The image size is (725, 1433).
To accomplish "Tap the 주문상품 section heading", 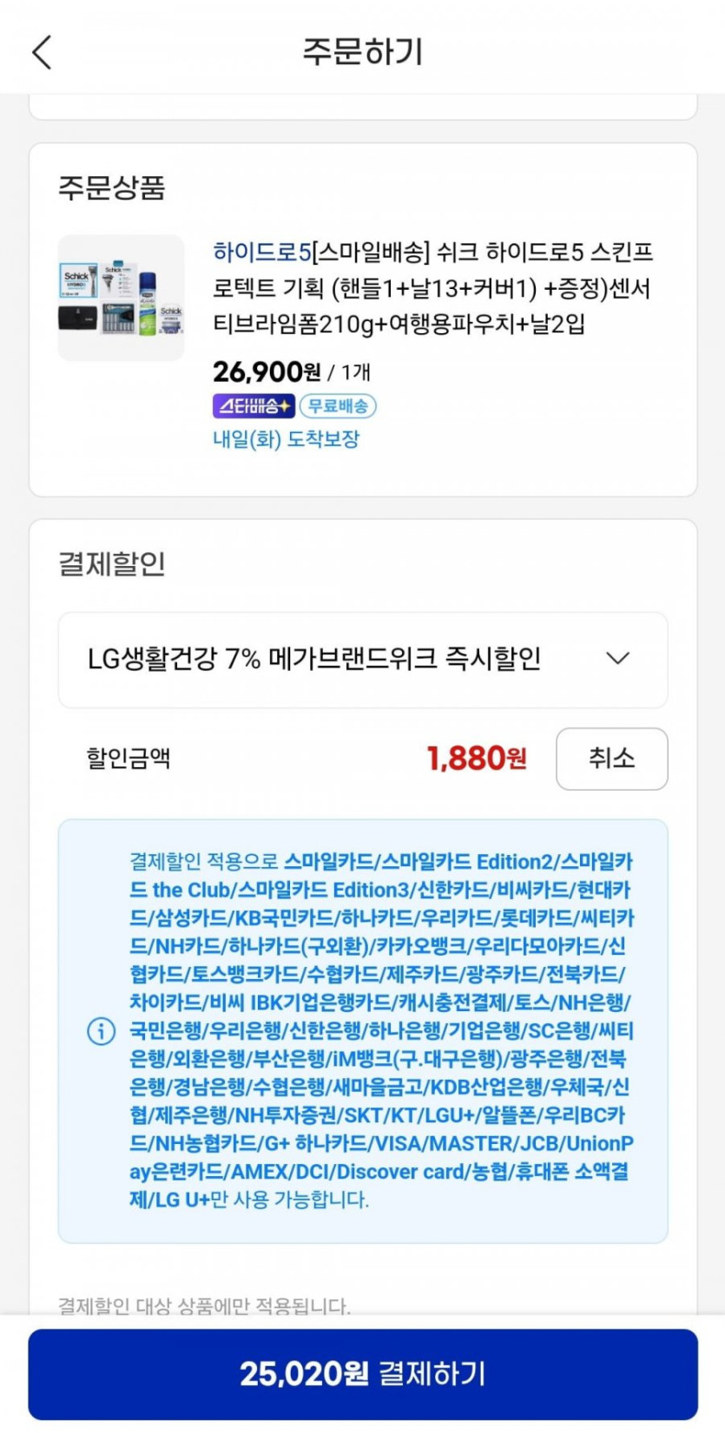I will pyautogui.click(x=112, y=188).
